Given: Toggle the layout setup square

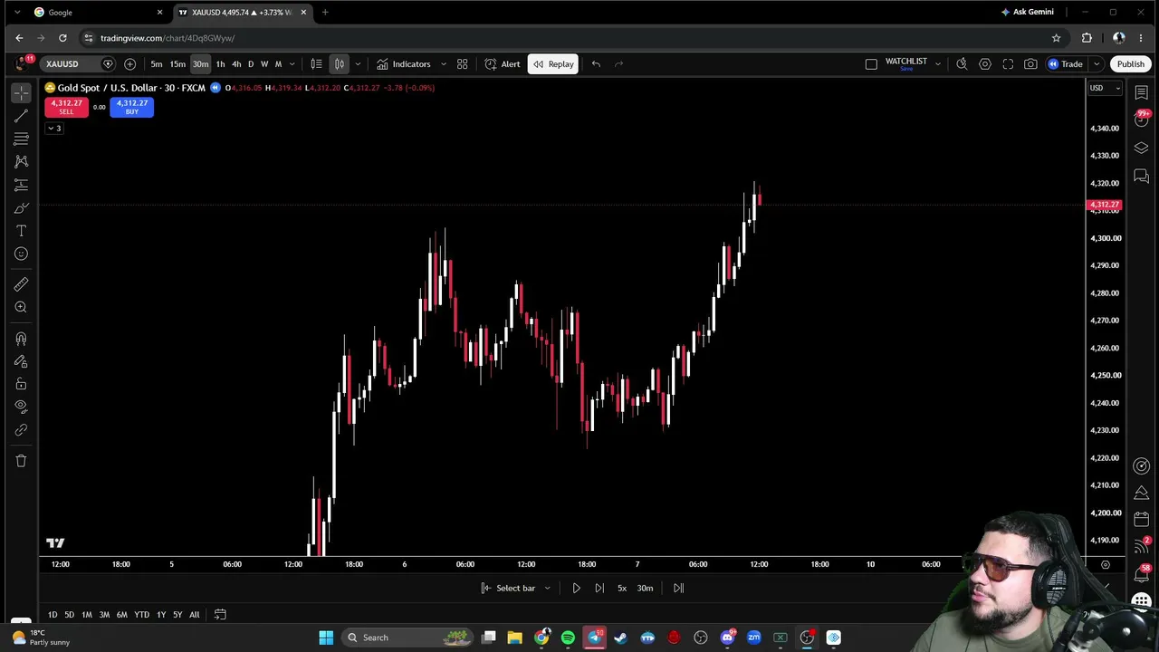Looking at the screenshot, I should [871, 64].
